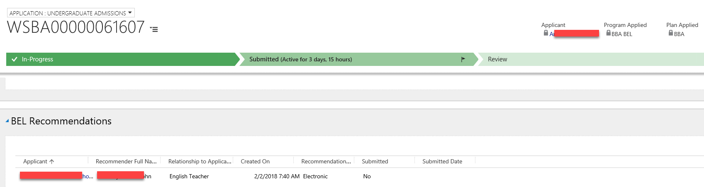The image size is (704, 187).
Task: Click the lock icon beside Applicant field
Action: (x=546, y=33)
